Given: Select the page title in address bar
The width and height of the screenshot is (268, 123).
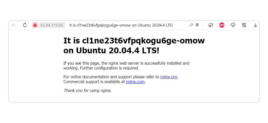Looking at the screenshot, I should click(121, 25).
